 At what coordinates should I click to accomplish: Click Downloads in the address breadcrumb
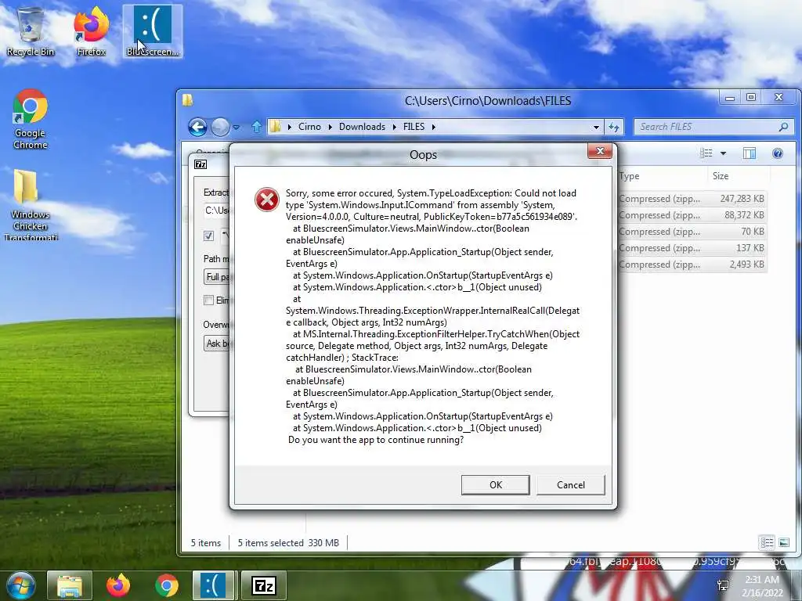click(x=362, y=127)
